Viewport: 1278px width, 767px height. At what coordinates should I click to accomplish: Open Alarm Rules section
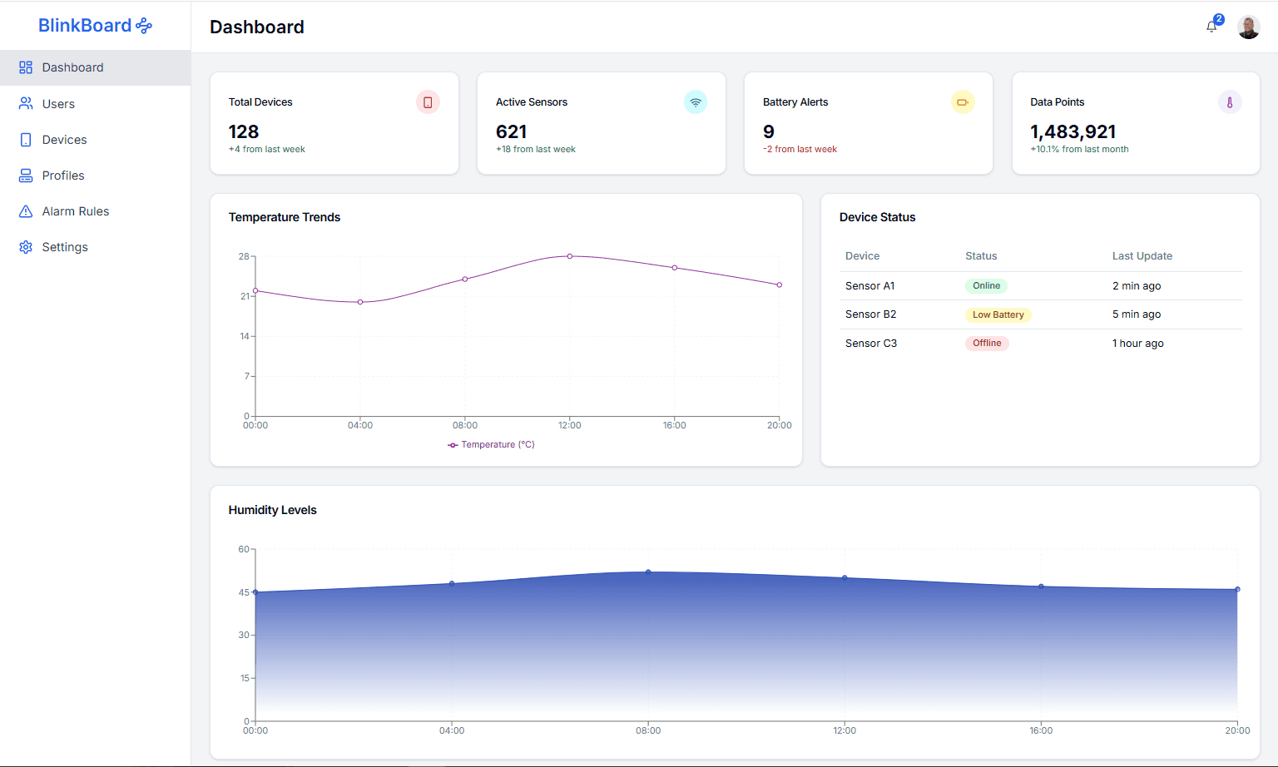point(95,211)
